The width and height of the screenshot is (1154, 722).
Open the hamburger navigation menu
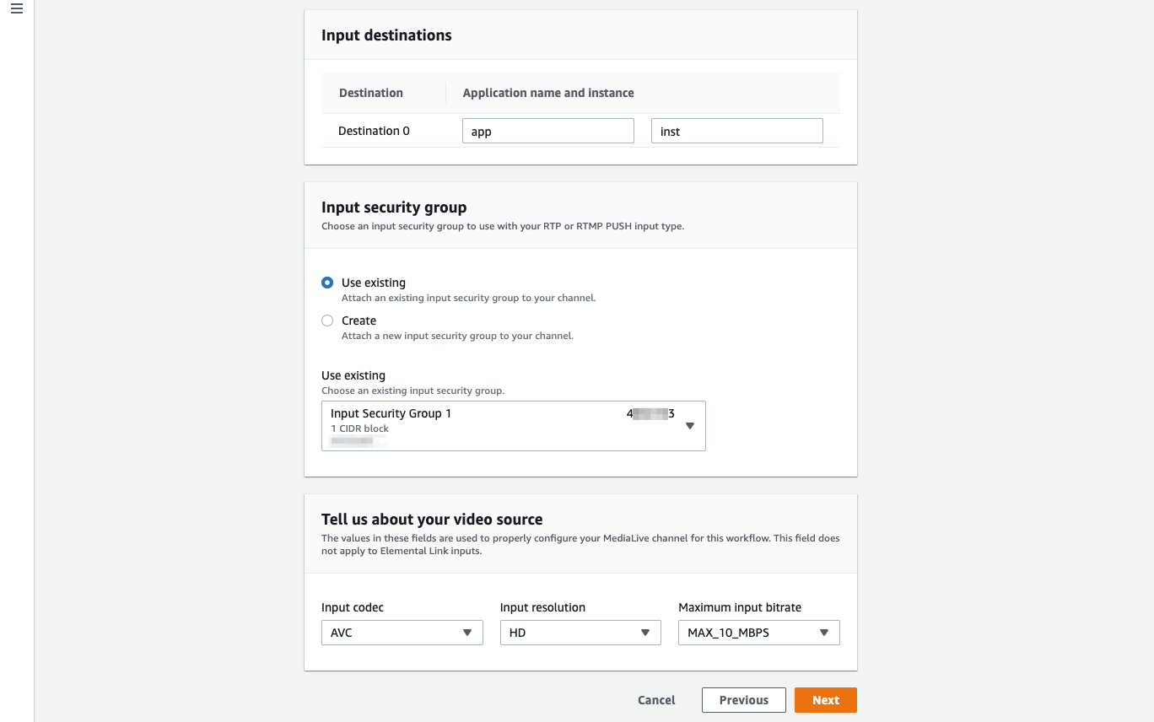[x=17, y=9]
